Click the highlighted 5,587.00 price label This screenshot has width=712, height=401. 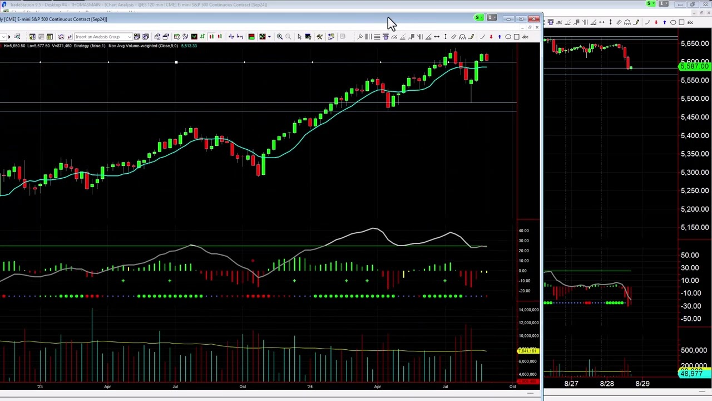(x=693, y=66)
